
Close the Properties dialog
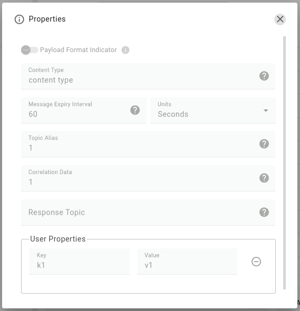click(x=280, y=19)
